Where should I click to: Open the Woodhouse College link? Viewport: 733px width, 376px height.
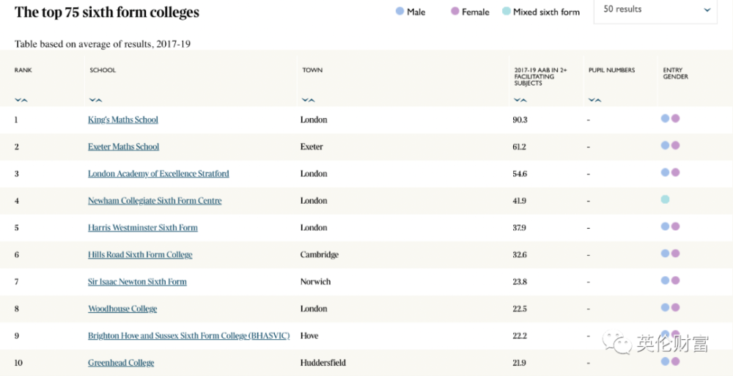pos(122,309)
